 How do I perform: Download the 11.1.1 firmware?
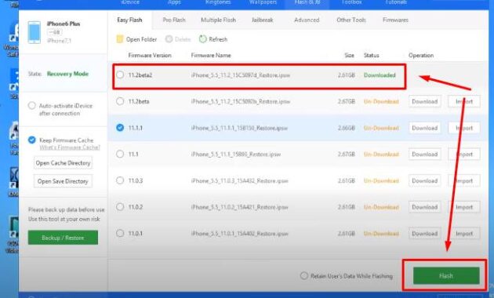425,128
